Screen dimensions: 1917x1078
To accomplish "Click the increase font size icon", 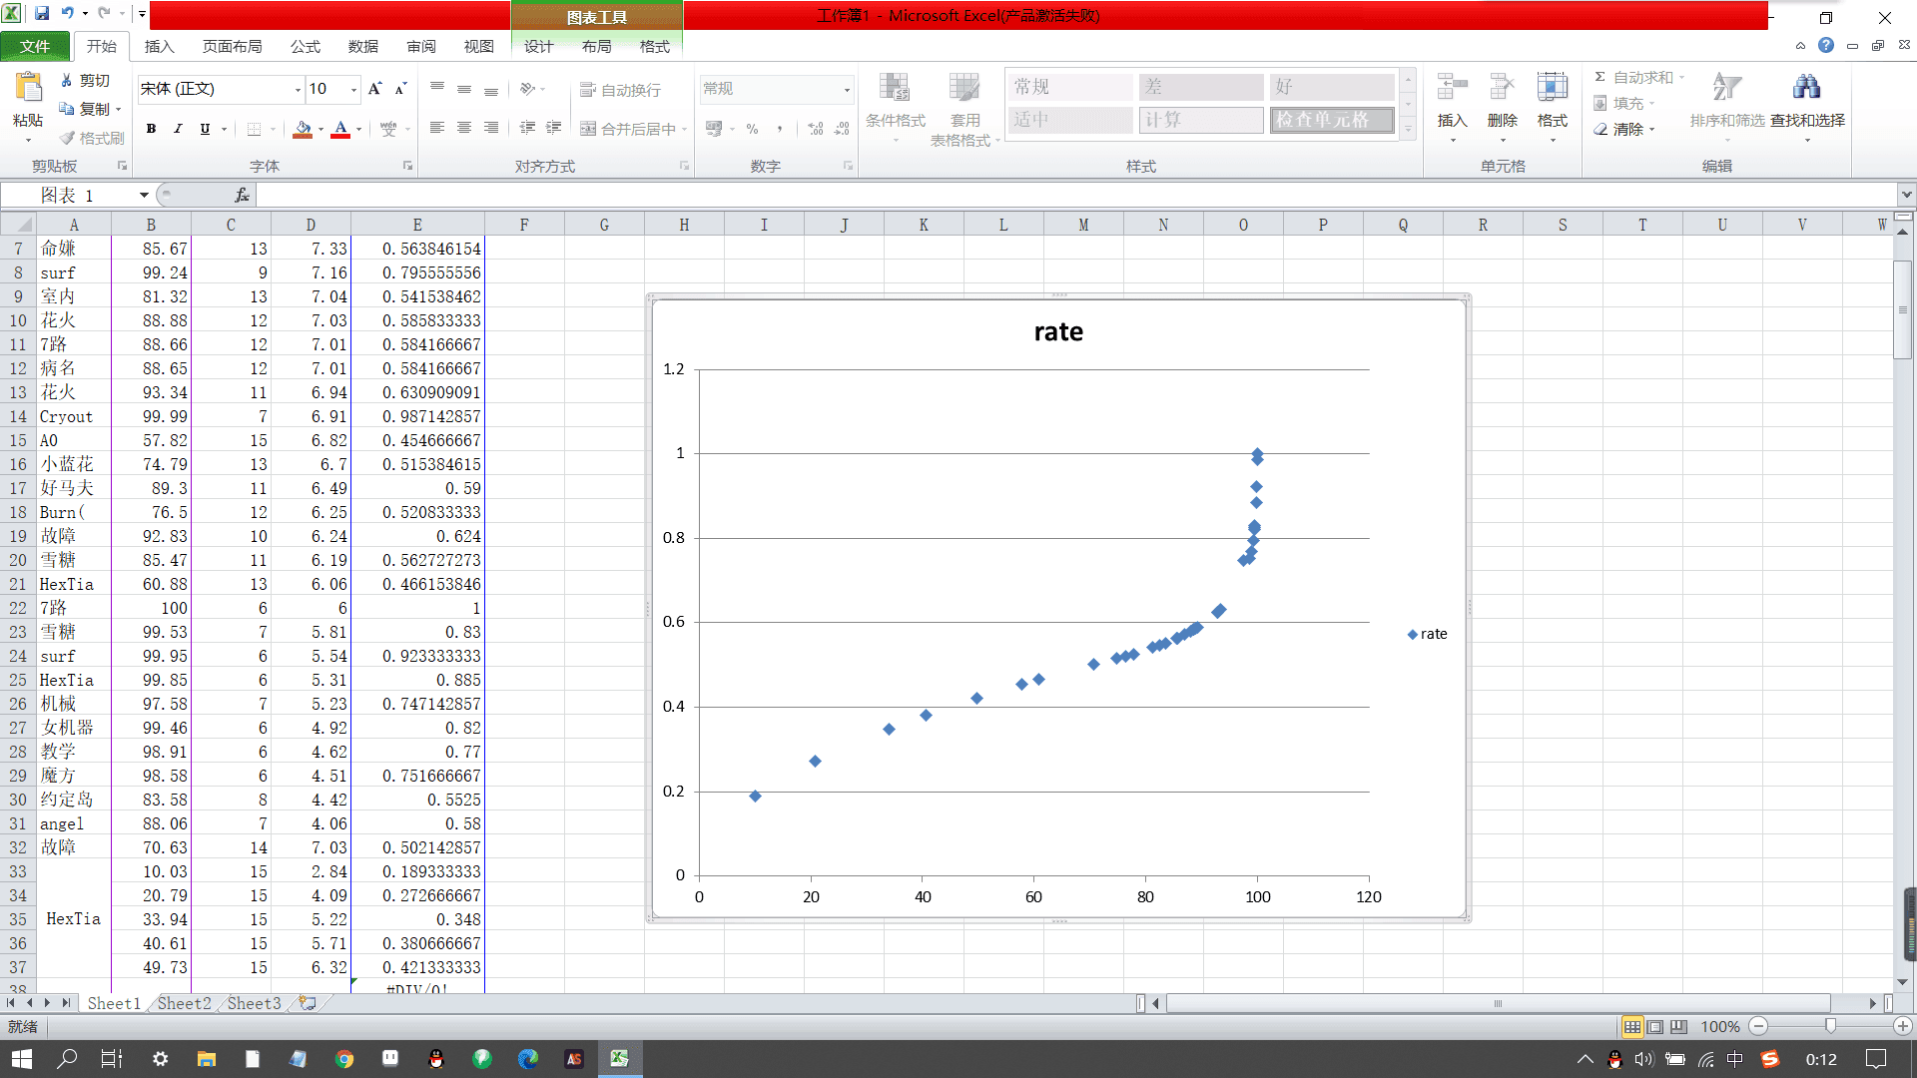I will (374, 89).
